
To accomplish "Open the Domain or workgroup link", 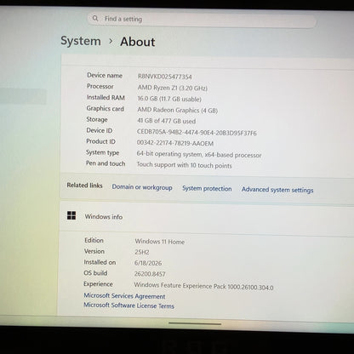I will click(x=142, y=187).
